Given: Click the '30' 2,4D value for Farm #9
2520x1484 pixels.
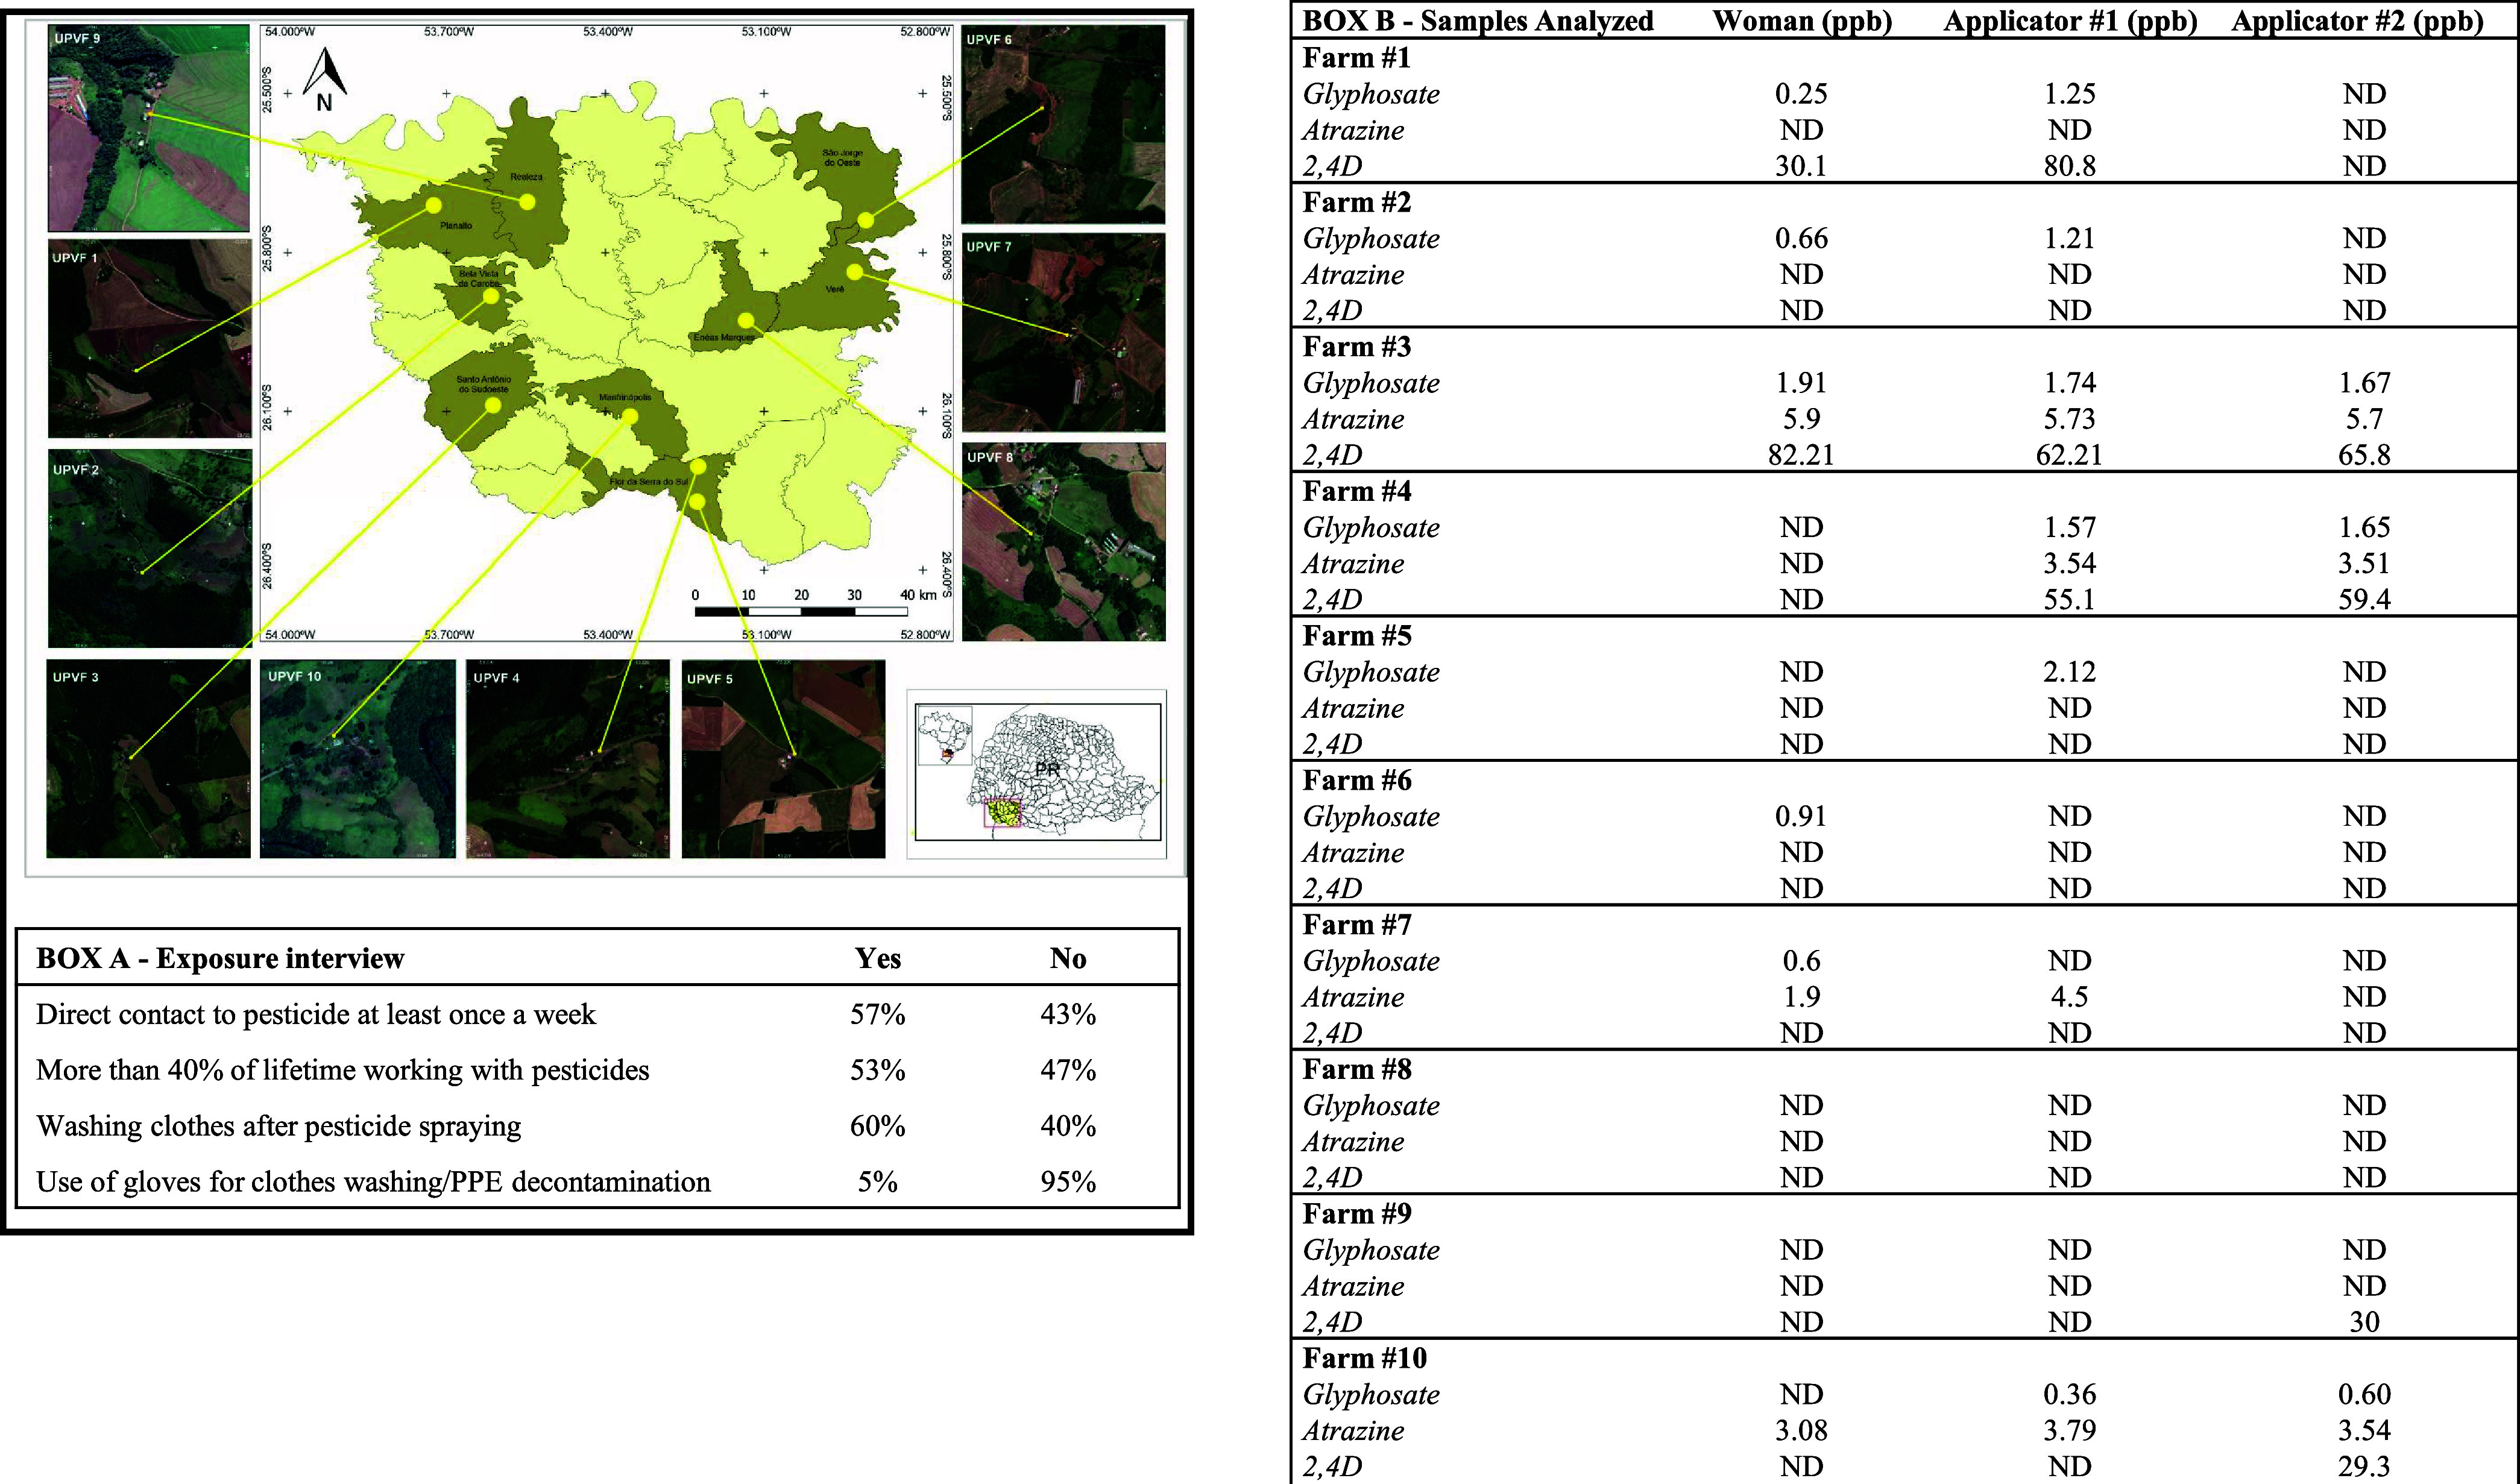Looking at the screenshot, I should coord(2364,1322).
